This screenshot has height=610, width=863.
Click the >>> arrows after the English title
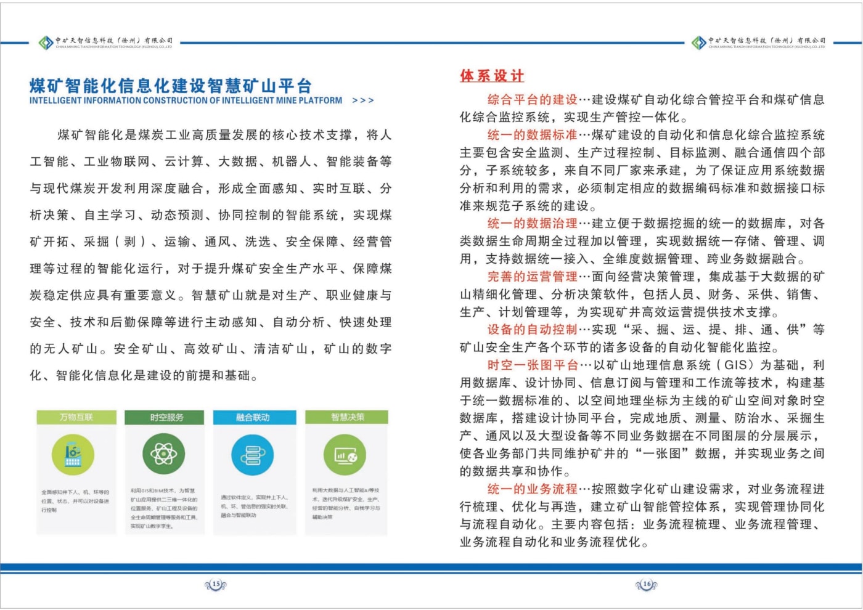[362, 100]
